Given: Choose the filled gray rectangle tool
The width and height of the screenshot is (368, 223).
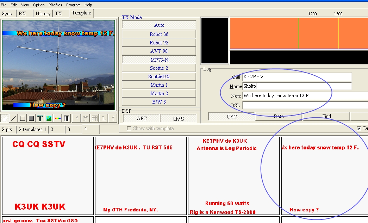Looking at the screenshot, I should [x=31, y=118].
